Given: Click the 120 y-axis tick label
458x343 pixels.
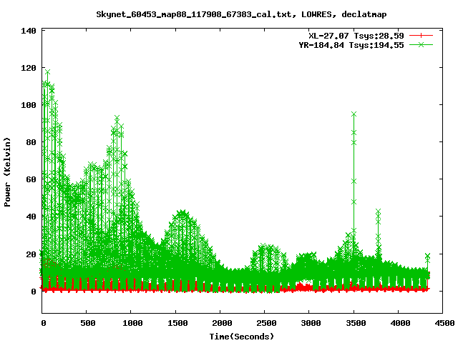Looking at the screenshot, I should (x=29, y=68).
